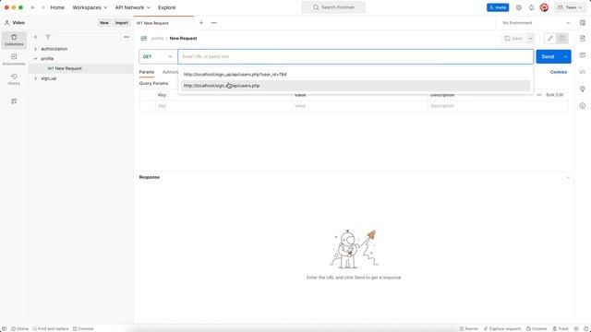591x332 pixels.
Task: Open documentation icon in right sidebar
Action: tap(583, 39)
